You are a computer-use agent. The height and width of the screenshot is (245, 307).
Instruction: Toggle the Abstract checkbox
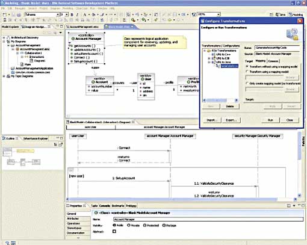[114, 231]
